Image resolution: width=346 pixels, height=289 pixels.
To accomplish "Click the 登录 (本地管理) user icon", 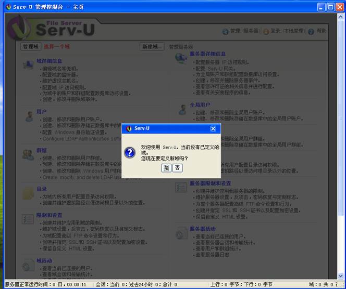I will (x=266, y=32).
